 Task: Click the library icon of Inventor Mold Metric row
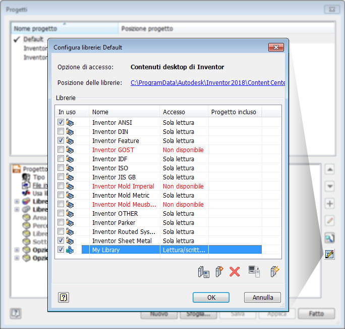(70, 196)
